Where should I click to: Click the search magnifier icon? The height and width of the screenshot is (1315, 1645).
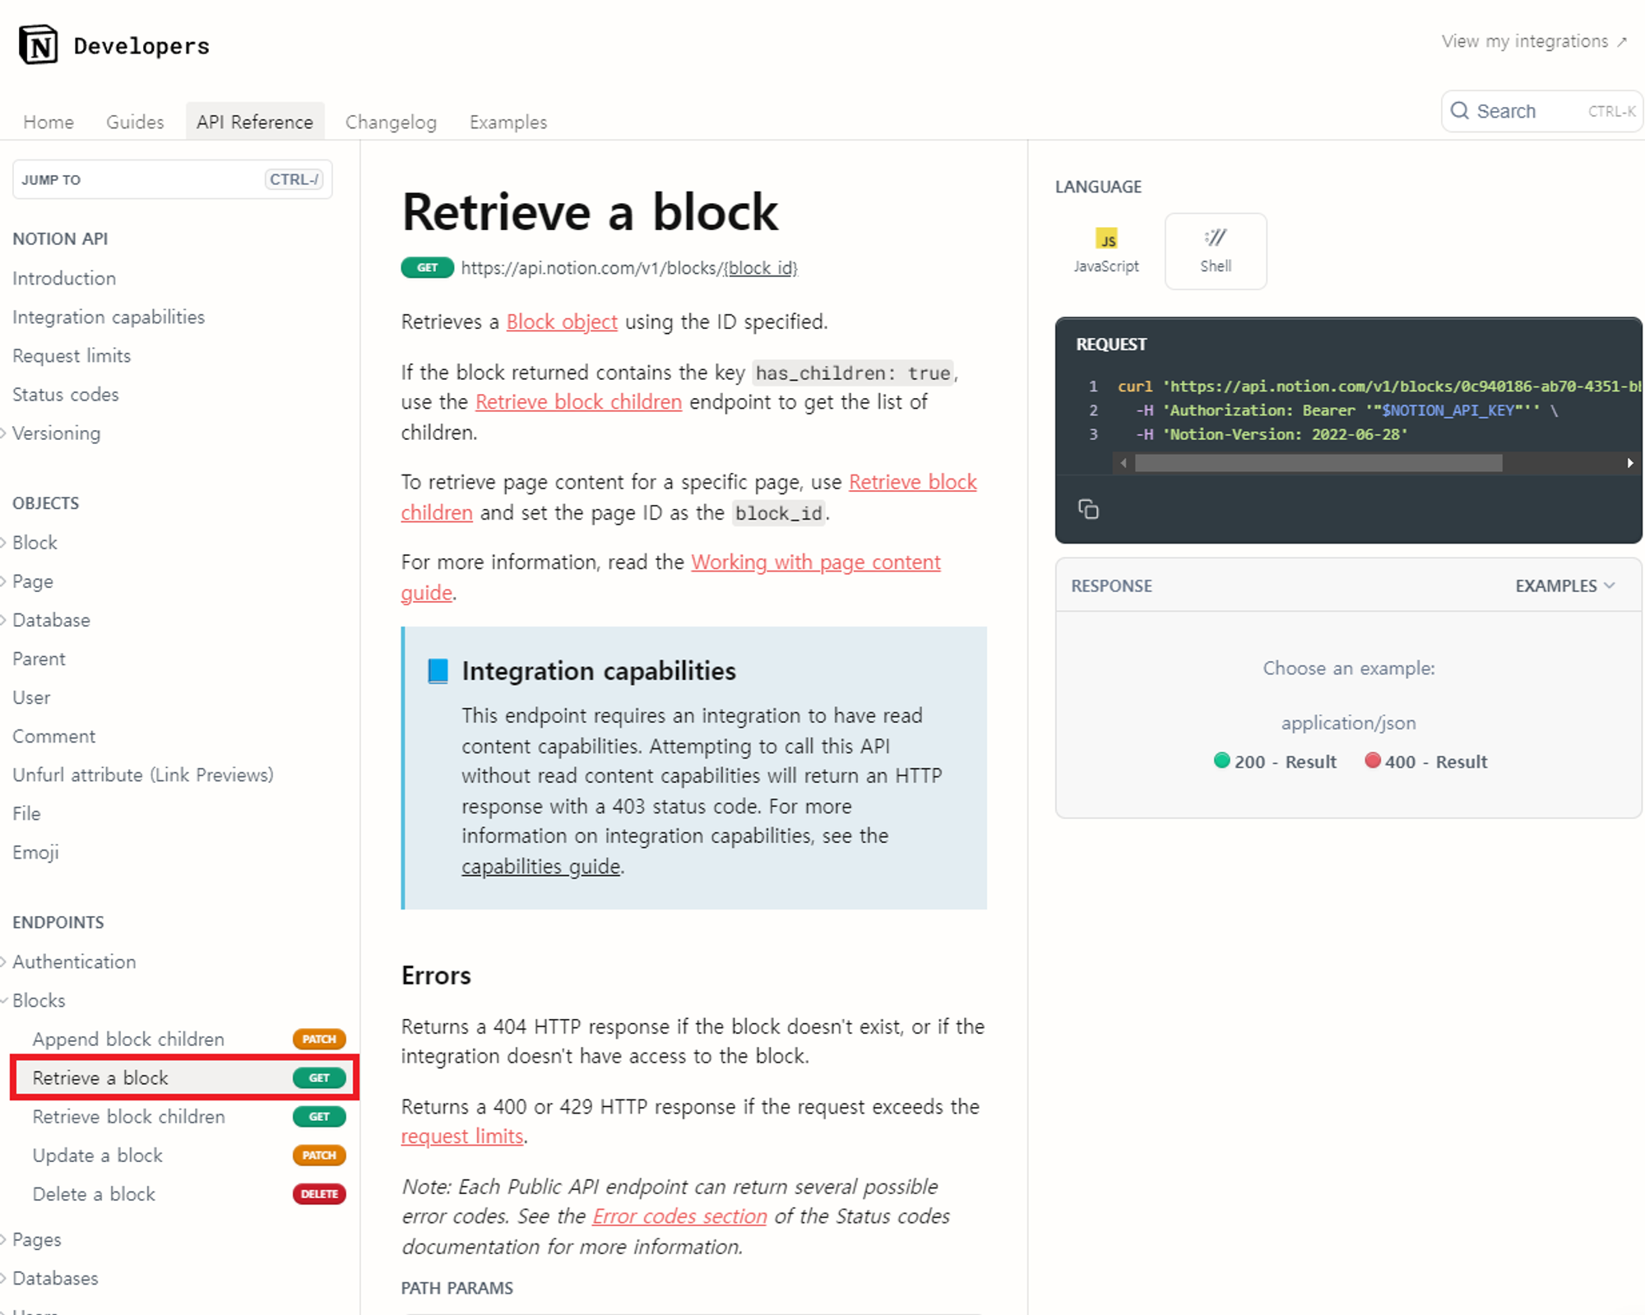point(1459,111)
